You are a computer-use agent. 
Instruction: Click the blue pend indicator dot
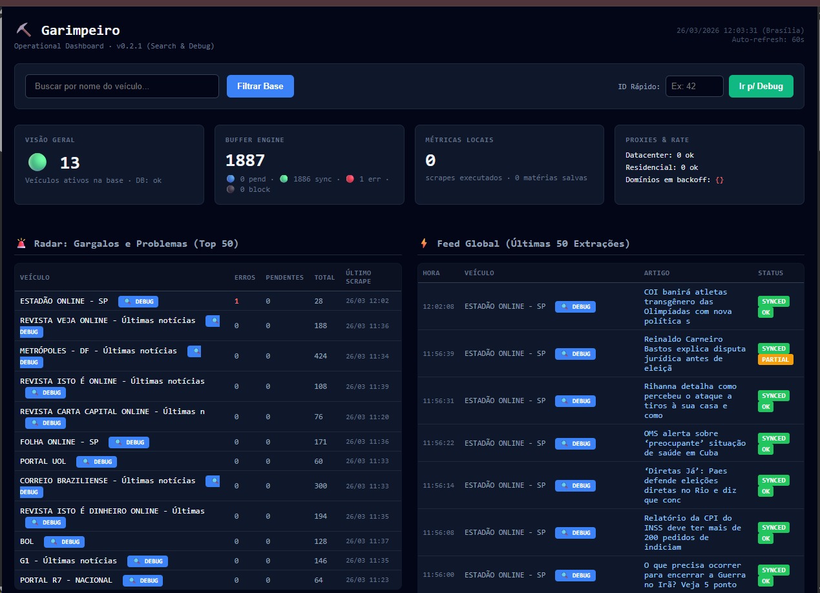(x=231, y=178)
